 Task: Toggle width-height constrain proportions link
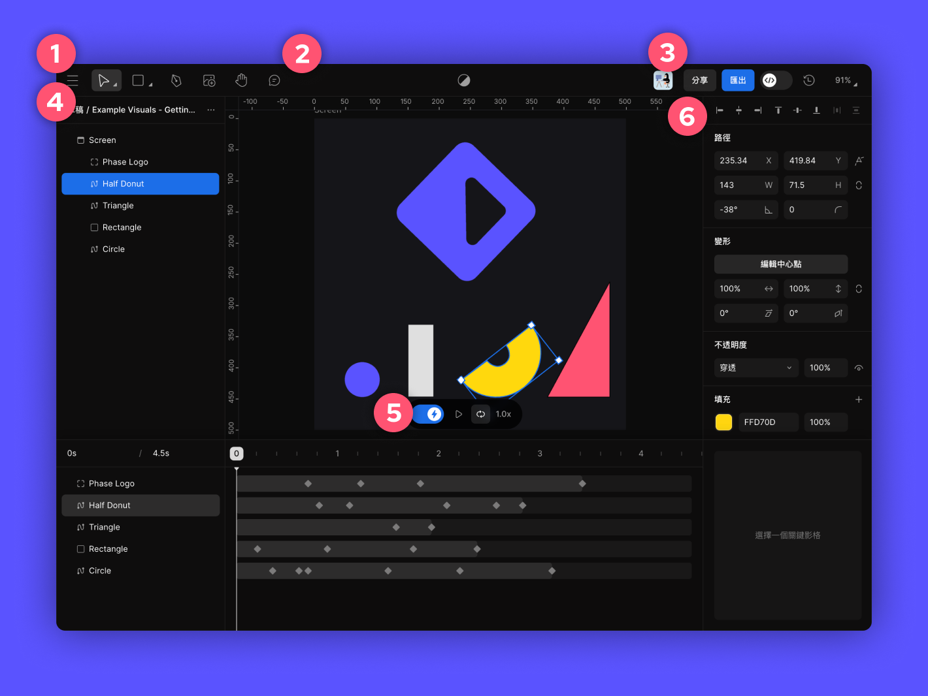click(859, 185)
